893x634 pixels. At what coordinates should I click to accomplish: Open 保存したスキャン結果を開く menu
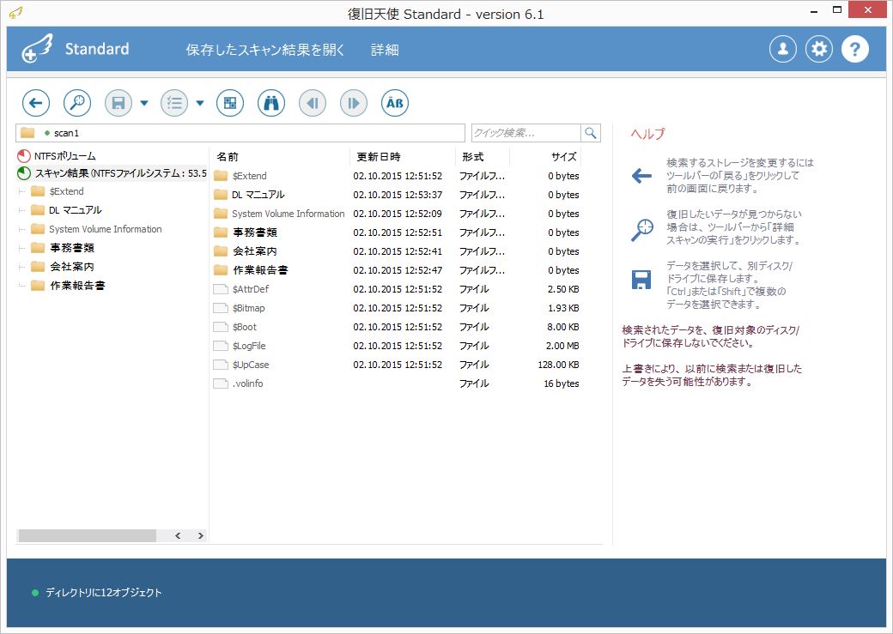point(264,50)
